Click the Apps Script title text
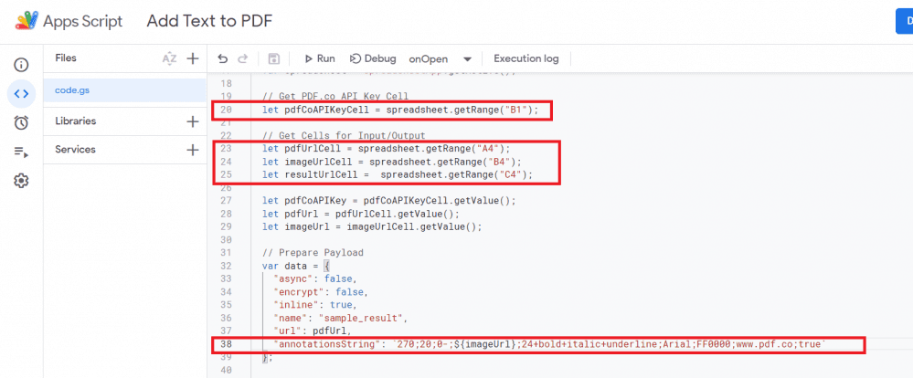The height and width of the screenshot is (378, 913). point(82,22)
